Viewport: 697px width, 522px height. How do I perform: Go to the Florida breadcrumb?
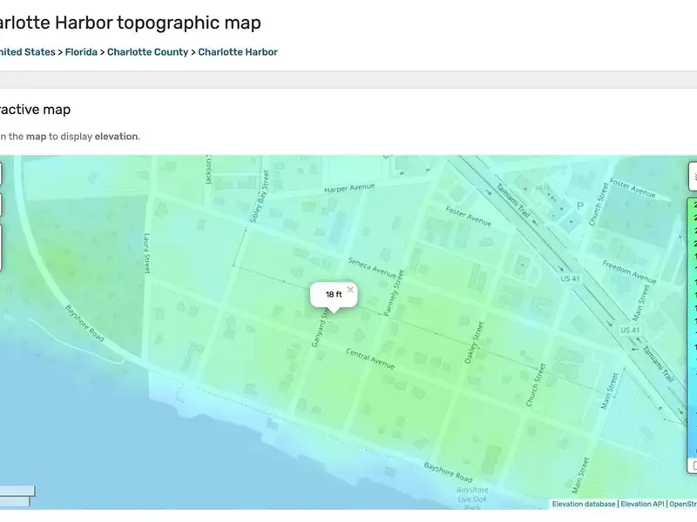[82, 52]
